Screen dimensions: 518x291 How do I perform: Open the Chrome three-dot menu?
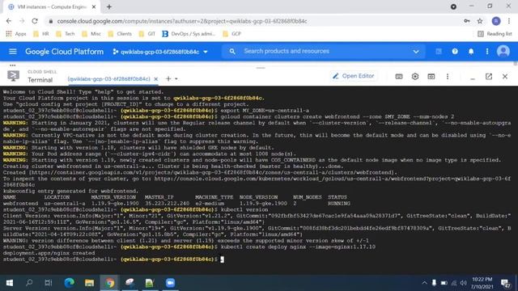click(x=509, y=21)
